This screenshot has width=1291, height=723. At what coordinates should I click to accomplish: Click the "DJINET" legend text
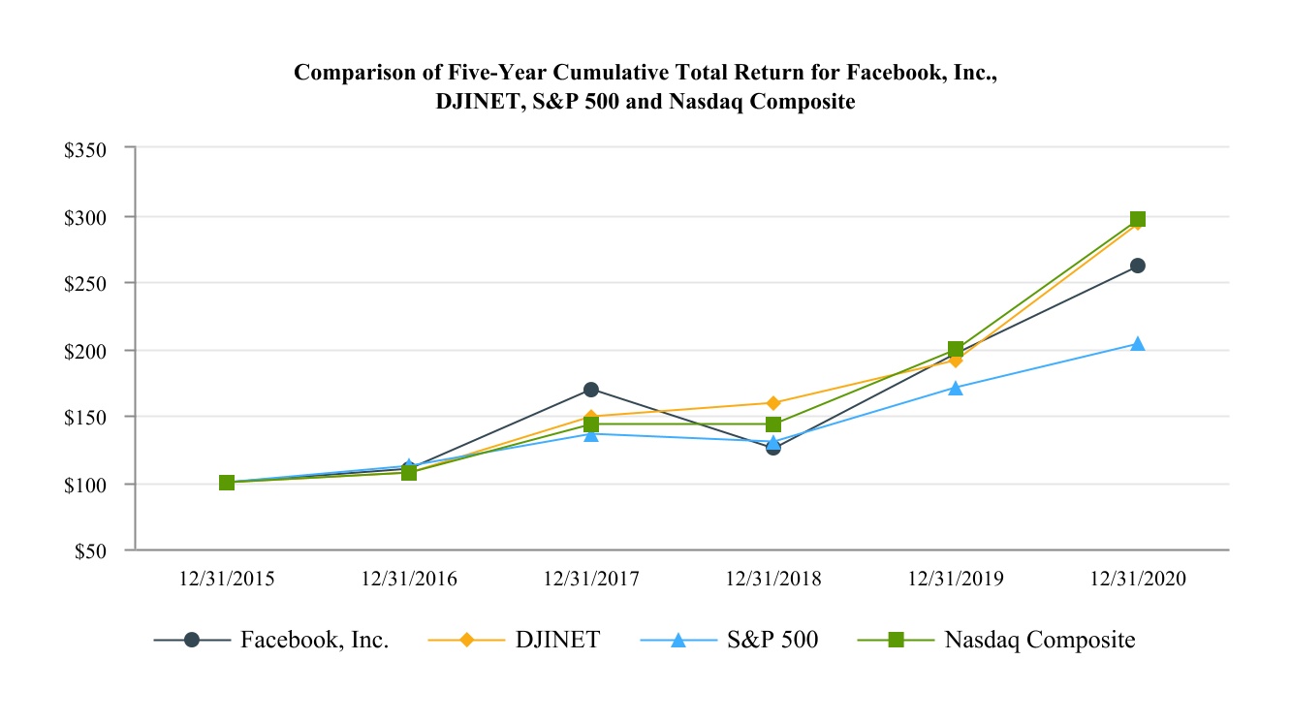click(x=557, y=641)
